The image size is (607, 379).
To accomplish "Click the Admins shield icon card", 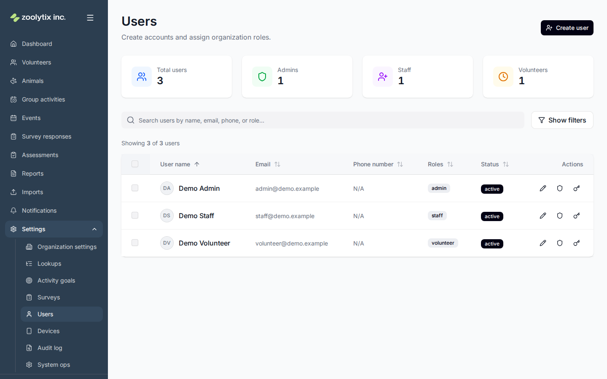I will pyautogui.click(x=262, y=77).
